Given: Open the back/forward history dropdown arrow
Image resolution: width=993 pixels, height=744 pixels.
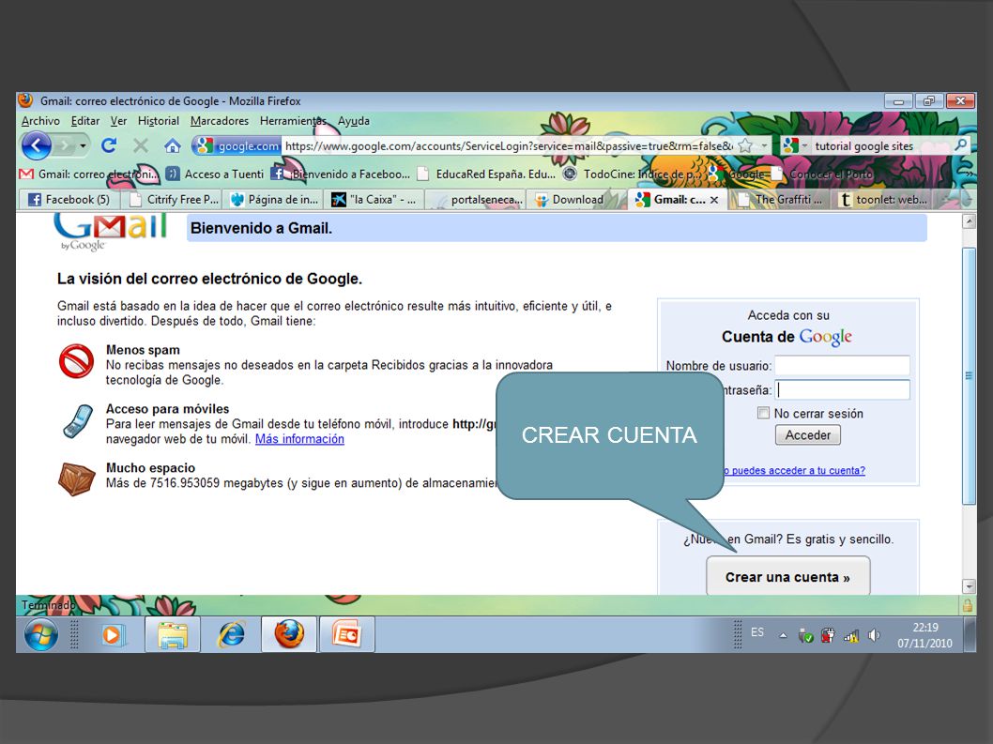Looking at the screenshot, I should click(x=83, y=146).
